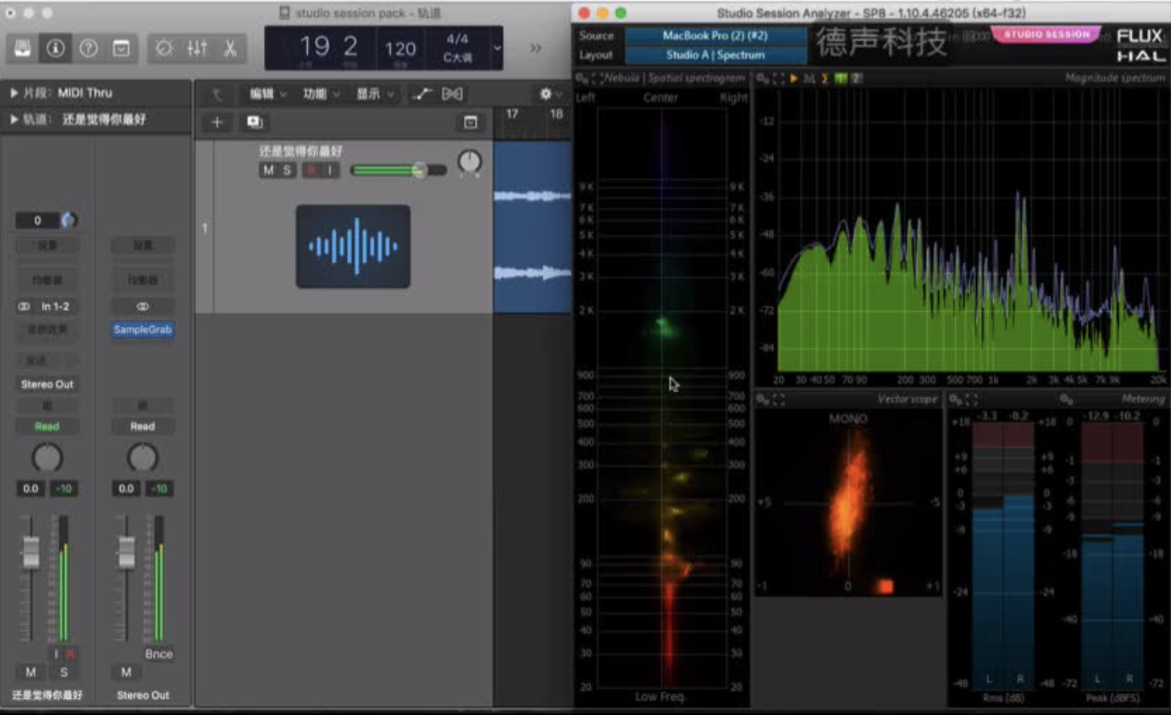This screenshot has width=1171, height=715.
Task: Solo the track with header S button
Action: click(287, 170)
